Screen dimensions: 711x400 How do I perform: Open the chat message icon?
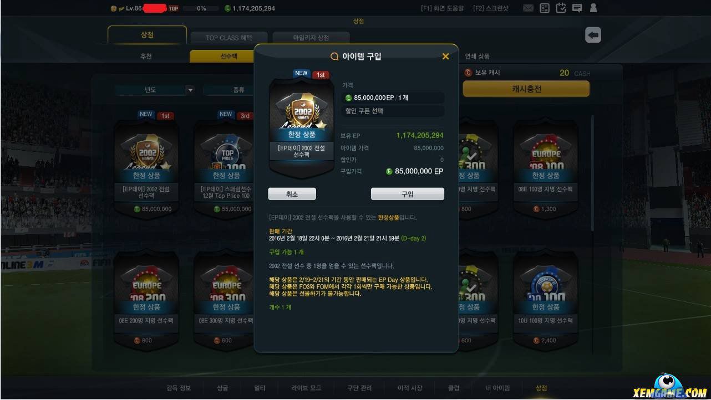point(577,8)
